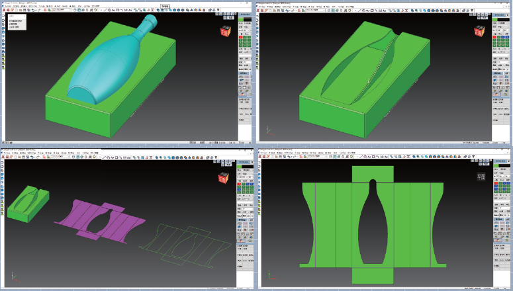
Task: Open the toolbar combo box in the unfolded pattern window
Action: (318, 156)
